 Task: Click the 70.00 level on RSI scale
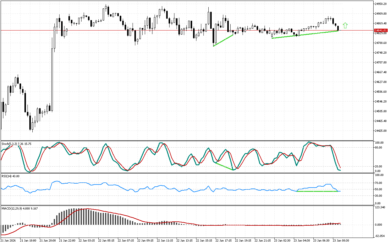pyautogui.click(x=379, y=183)
